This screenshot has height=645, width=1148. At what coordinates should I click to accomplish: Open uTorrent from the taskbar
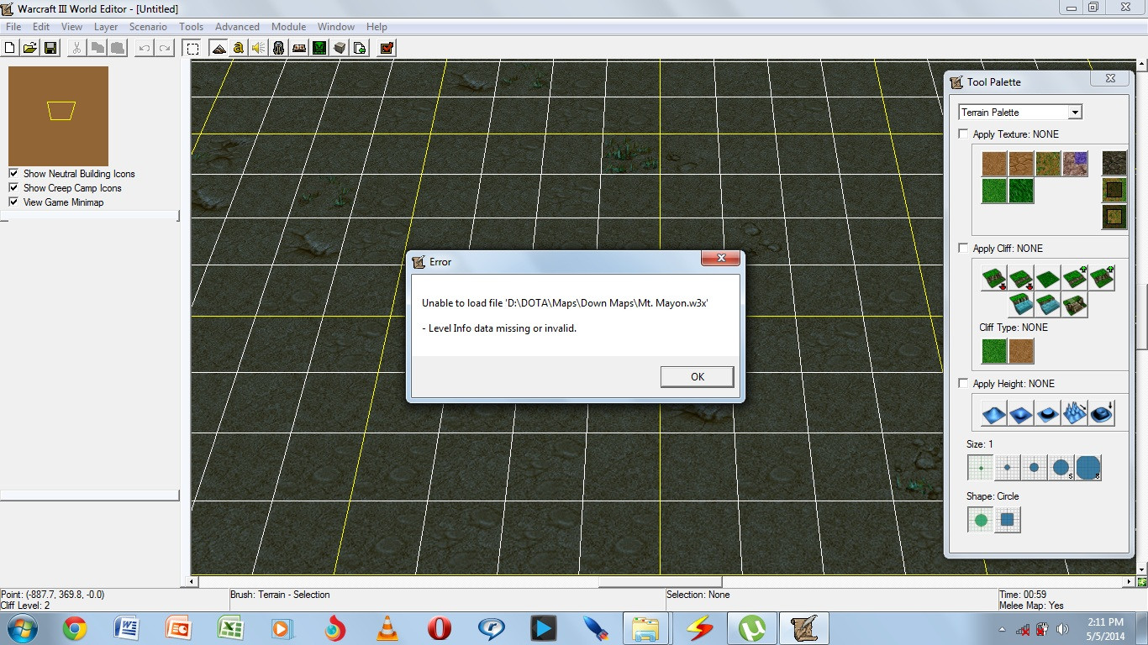click(x=751, y=628)
